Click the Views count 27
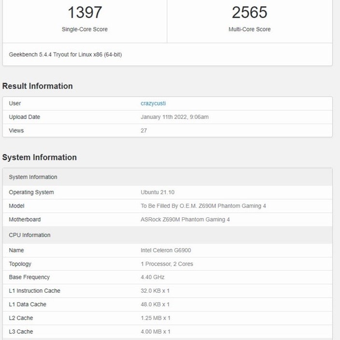 pyautogui.click(x=144, y=130)
